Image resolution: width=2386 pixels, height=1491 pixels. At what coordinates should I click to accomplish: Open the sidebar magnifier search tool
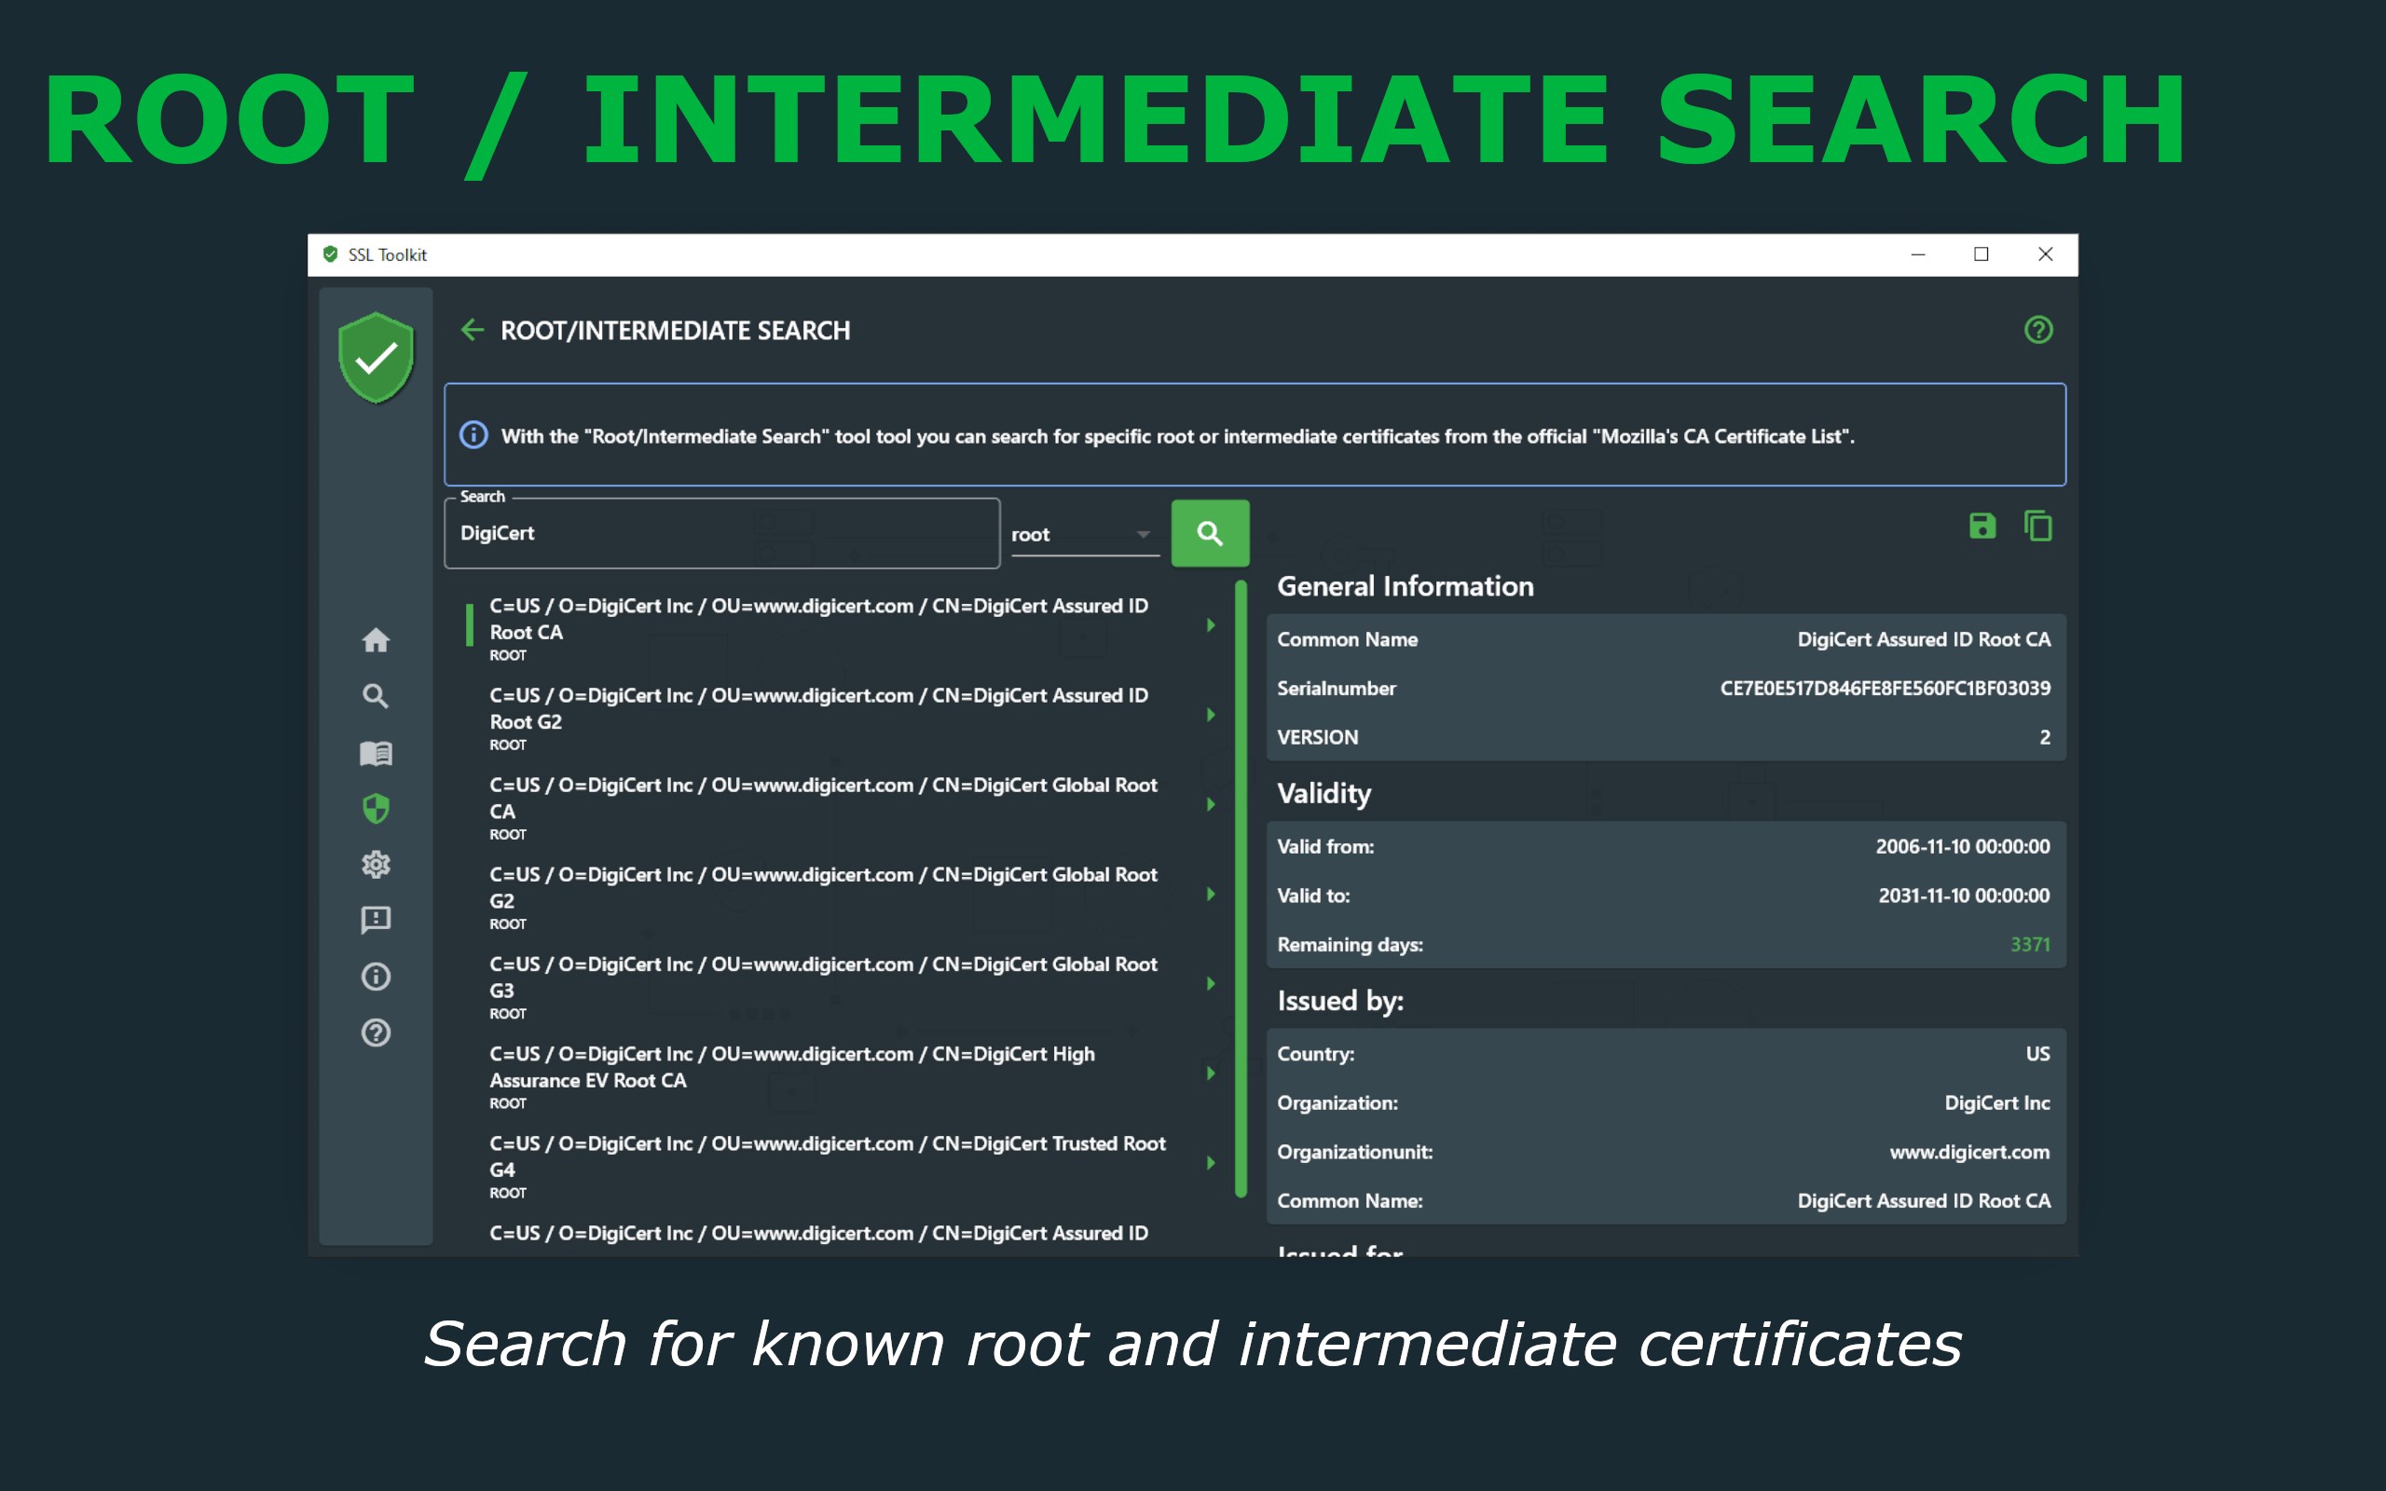[x=376, y=696]
